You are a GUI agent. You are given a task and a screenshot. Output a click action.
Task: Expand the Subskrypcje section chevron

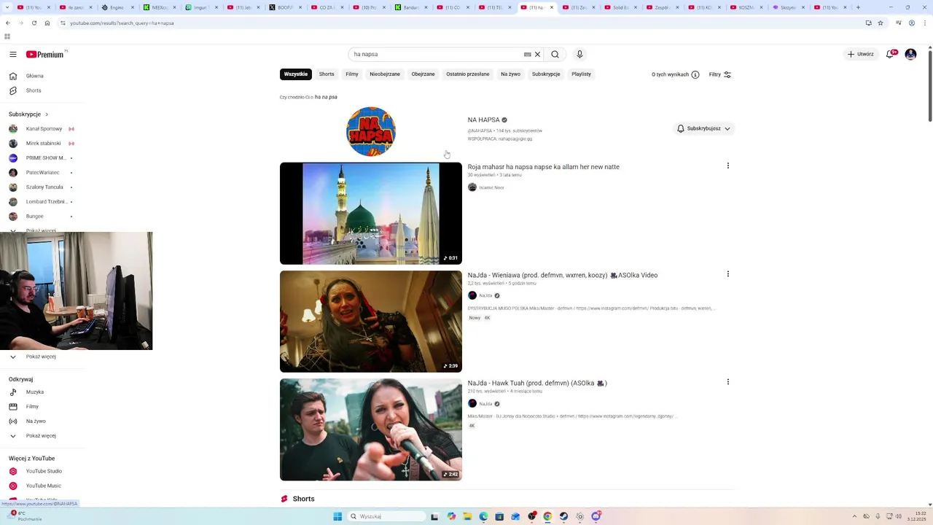point(47,114)
